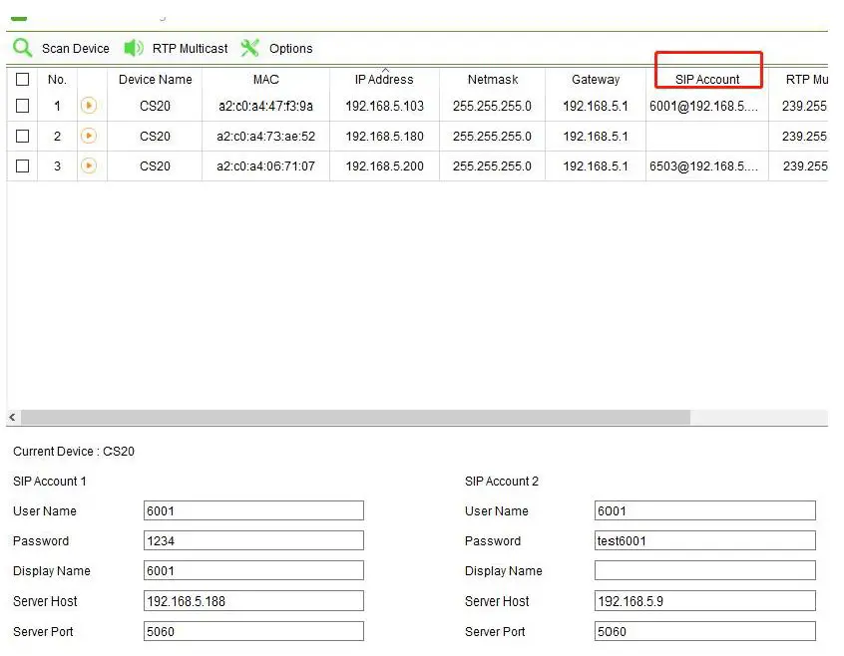This screenshot has width=844, height=656.
Task: Select the row with IP 192.168.5.180
Action: point(384,137)
